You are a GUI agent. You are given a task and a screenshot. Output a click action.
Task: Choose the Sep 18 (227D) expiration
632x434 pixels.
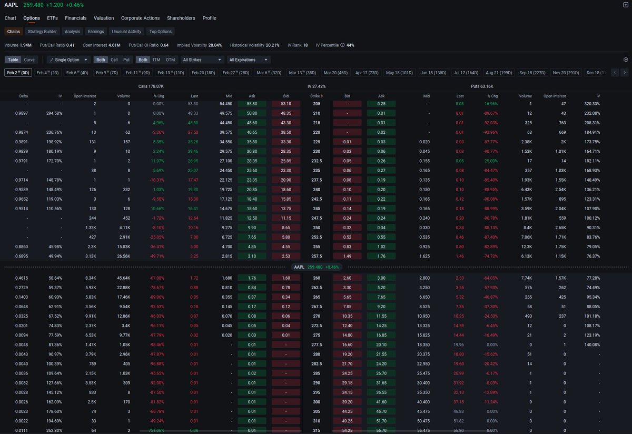[x=532, y=73]
